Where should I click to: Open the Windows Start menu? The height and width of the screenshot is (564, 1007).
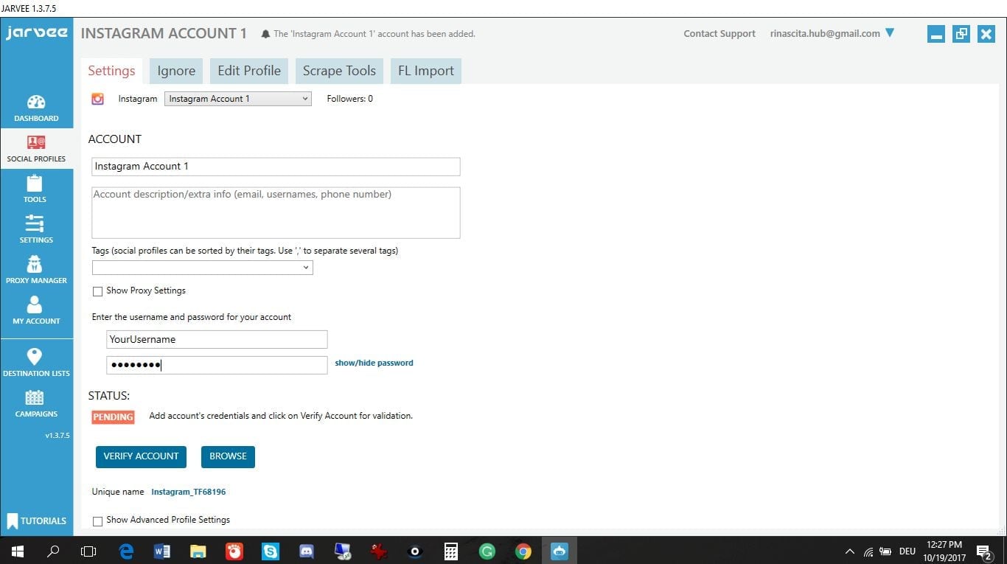(x=17, y=551)
